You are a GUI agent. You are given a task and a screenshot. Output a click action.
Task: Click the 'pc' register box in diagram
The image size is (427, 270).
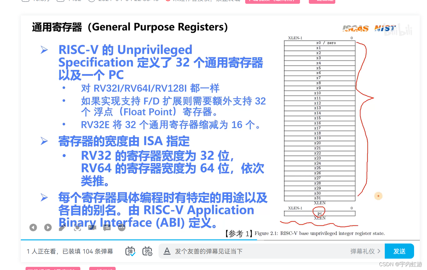320,214
